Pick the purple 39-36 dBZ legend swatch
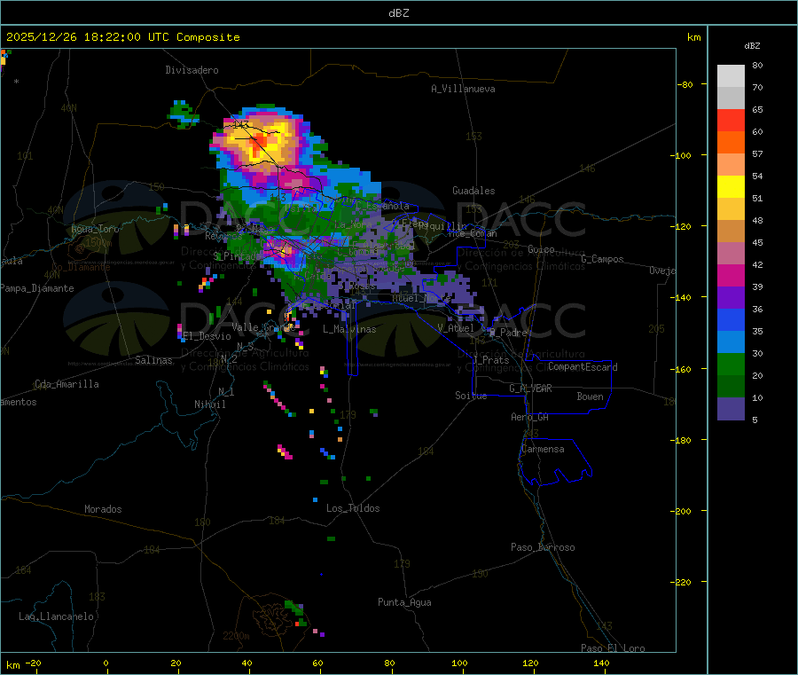 tap(731, 298)
